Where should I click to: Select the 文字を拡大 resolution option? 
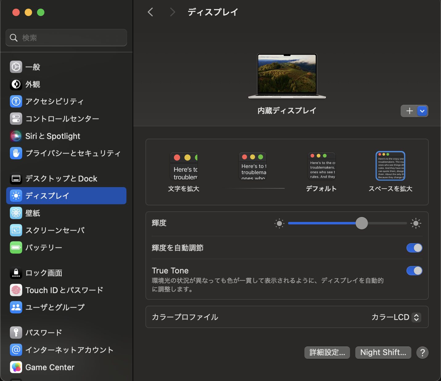tap(184, 172)
